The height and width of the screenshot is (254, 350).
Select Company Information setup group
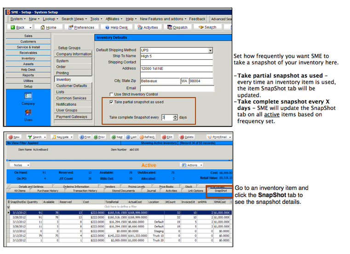[x=73, y=54]
